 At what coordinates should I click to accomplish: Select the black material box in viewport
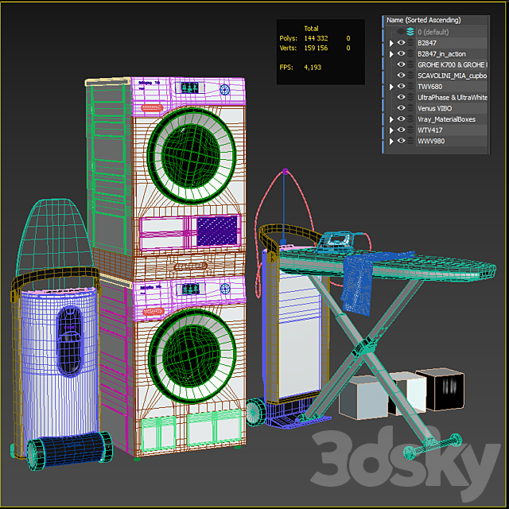tap(442, 389)
